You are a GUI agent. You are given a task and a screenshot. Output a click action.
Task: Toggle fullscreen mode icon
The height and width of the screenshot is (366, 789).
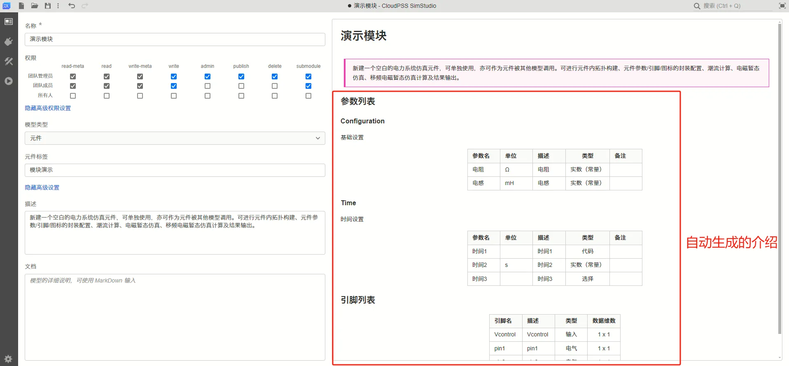click(782, 6)
